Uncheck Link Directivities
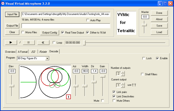 114,96
